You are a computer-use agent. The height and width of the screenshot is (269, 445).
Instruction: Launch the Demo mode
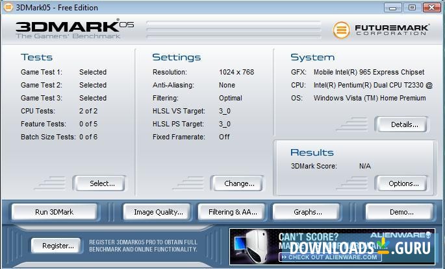coord(400,212)
